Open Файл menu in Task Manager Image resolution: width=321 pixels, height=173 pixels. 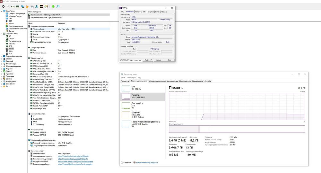click(x=123, y=78)
